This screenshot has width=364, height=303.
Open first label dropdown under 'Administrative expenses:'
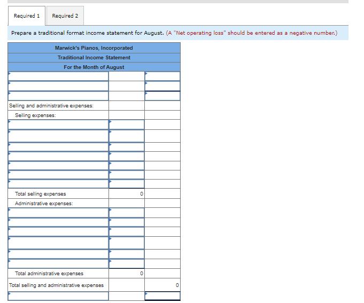(58, 213)
